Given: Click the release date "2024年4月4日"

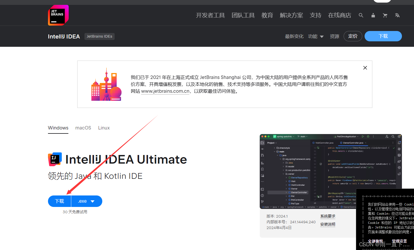Looking at the screenshot, I should click(279, 228).
